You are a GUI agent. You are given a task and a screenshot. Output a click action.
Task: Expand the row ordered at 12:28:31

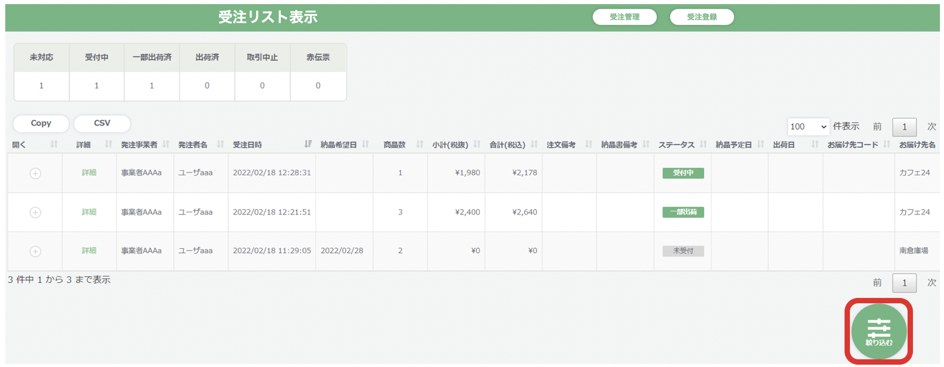[36, 174]
